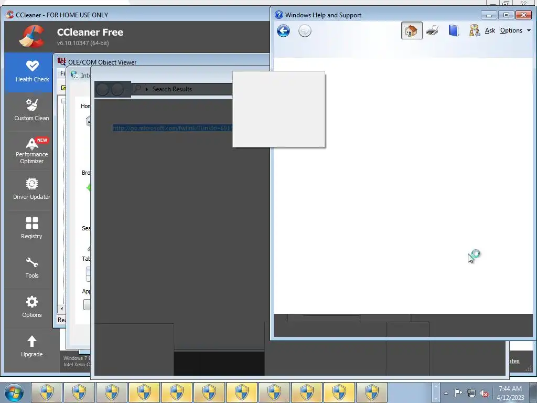This screenshot has height=403, width=537.
Task: Open the go.microsoft.com fwlink hyperlink
Action: point(172,128)
